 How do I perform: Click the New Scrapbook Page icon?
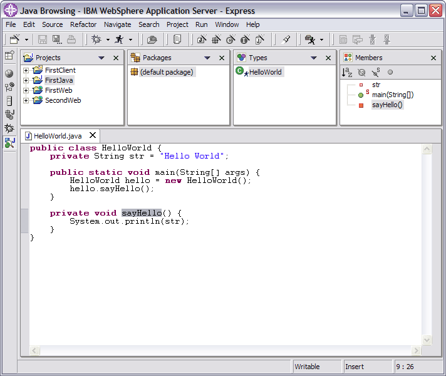pos(260,39)
